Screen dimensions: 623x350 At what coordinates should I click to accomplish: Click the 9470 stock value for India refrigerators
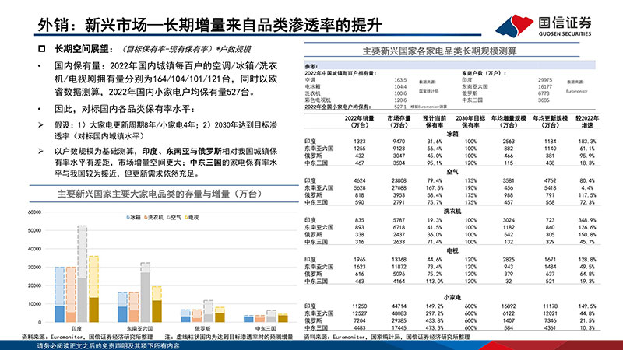point(399,142)
